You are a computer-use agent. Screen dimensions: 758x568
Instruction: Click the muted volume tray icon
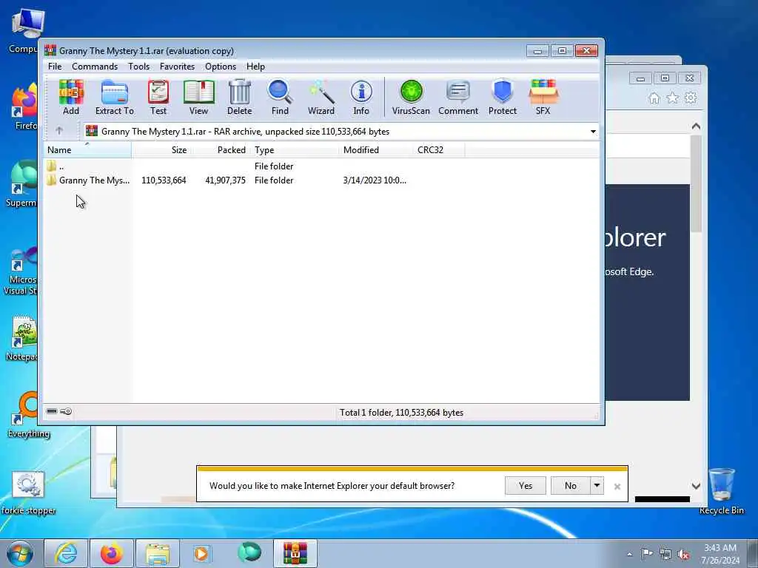(x=683, y=554)
